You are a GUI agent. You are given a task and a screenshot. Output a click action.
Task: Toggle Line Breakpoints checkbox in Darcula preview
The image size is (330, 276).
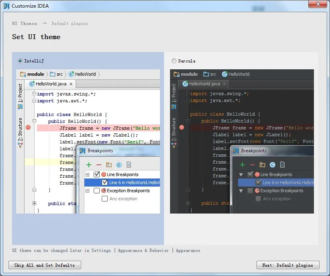click(x=250, y=174)
